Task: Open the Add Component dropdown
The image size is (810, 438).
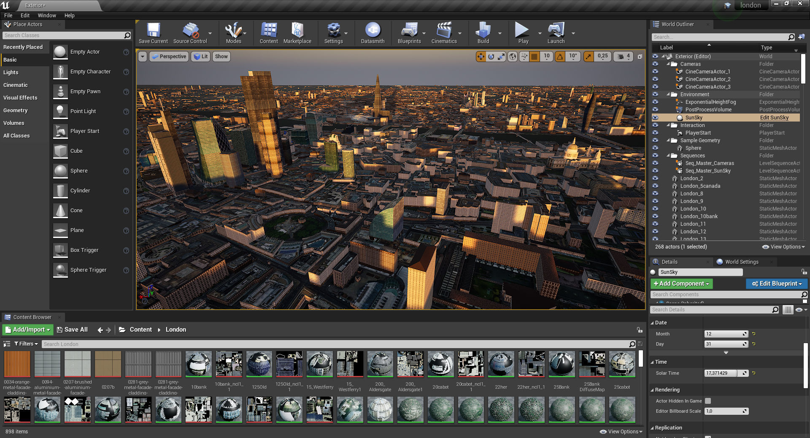Action: click(x=681, y=284)
